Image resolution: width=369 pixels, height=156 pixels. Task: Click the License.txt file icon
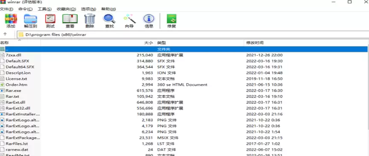3,79
